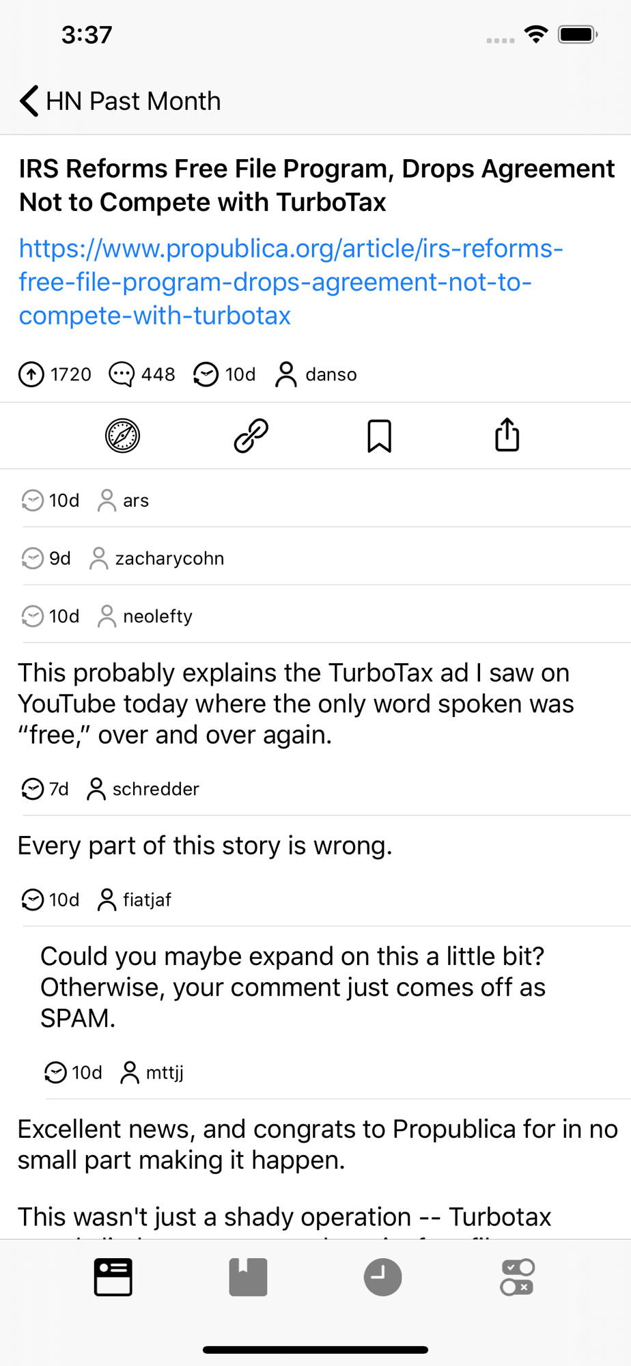Screen dimensions: 631x1366
Task: Open the history clock tab
Action: coord(382,1277)
